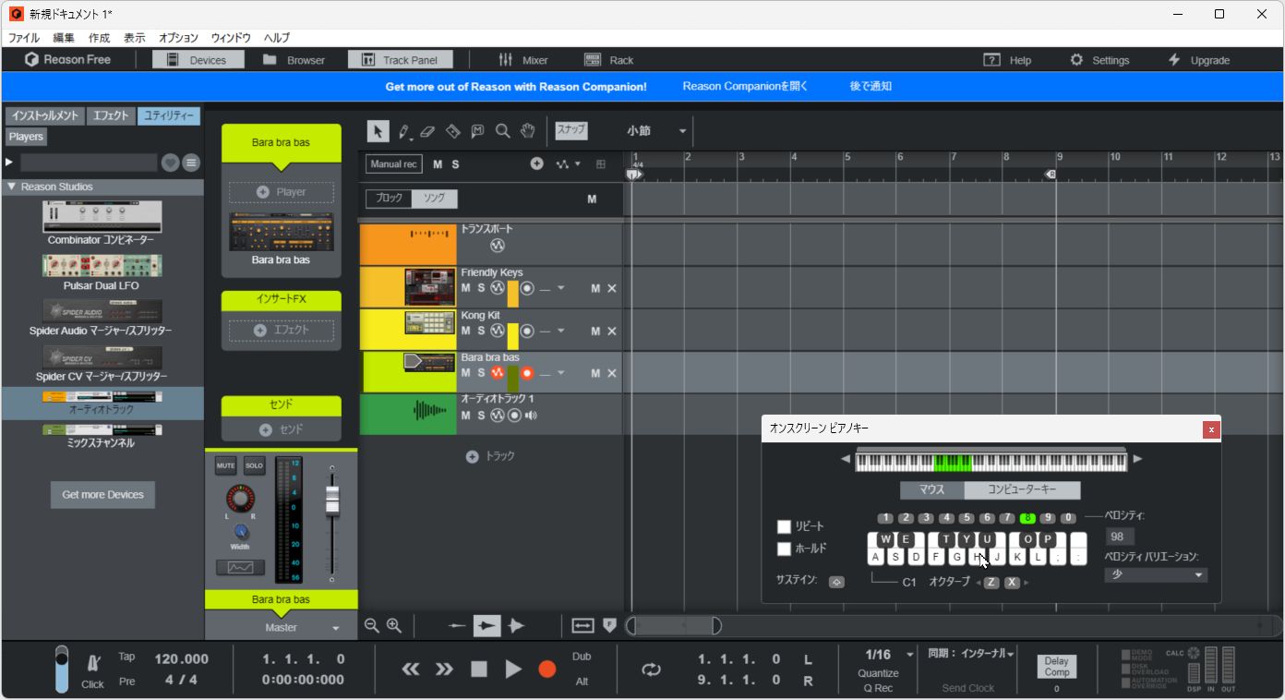Click the 後で通知 link
The image size is (1285, 700).
click(871, 86)
